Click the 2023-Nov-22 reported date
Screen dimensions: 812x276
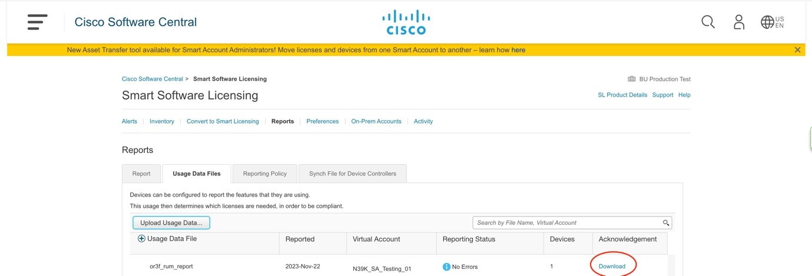click(302, 267)
